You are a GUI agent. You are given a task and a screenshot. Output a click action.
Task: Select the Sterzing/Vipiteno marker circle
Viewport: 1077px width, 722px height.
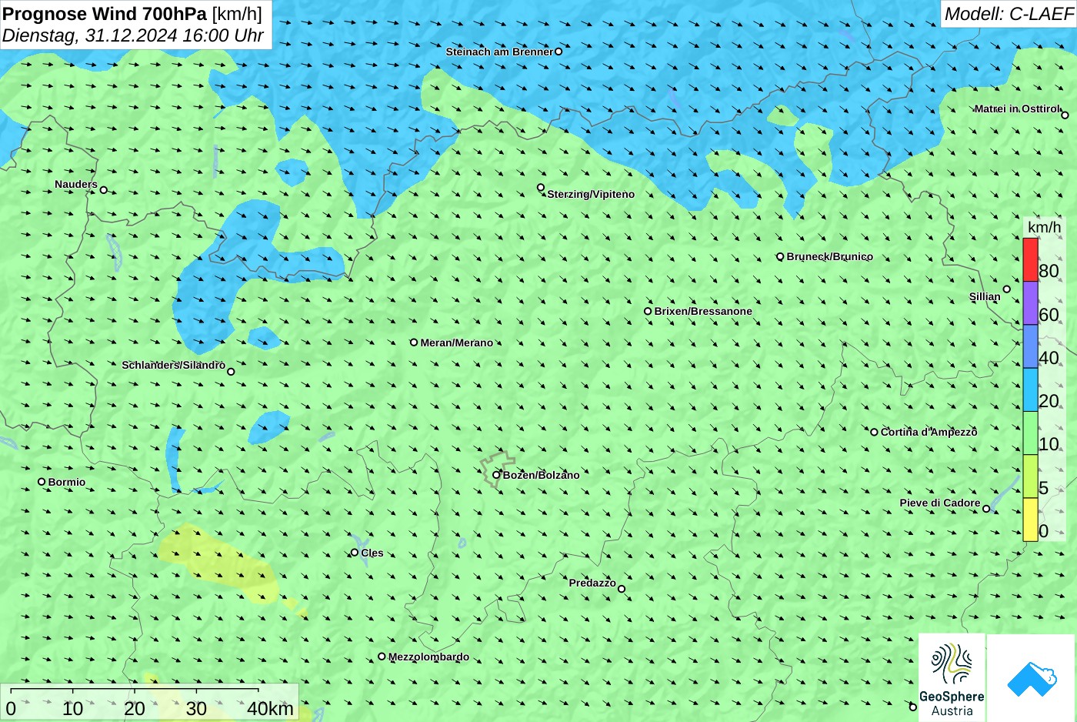[x=541, y=188]
